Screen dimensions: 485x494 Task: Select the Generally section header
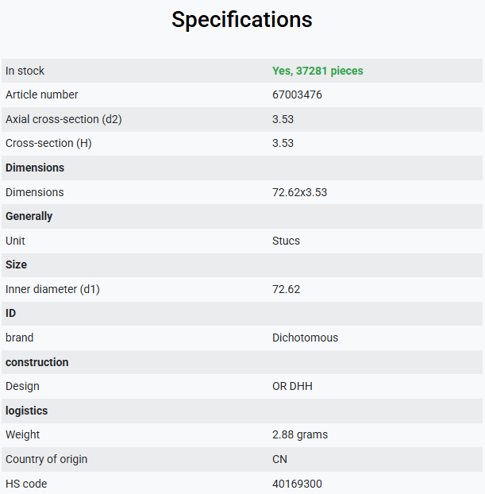(x=29, y=217)
